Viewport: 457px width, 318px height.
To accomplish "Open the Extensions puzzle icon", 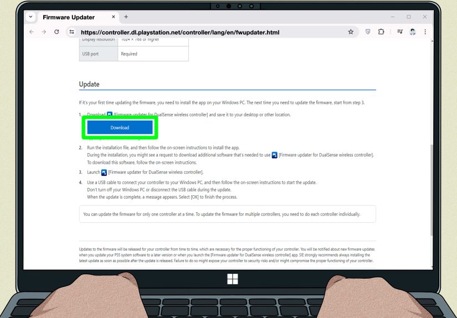I will [381, 32].
